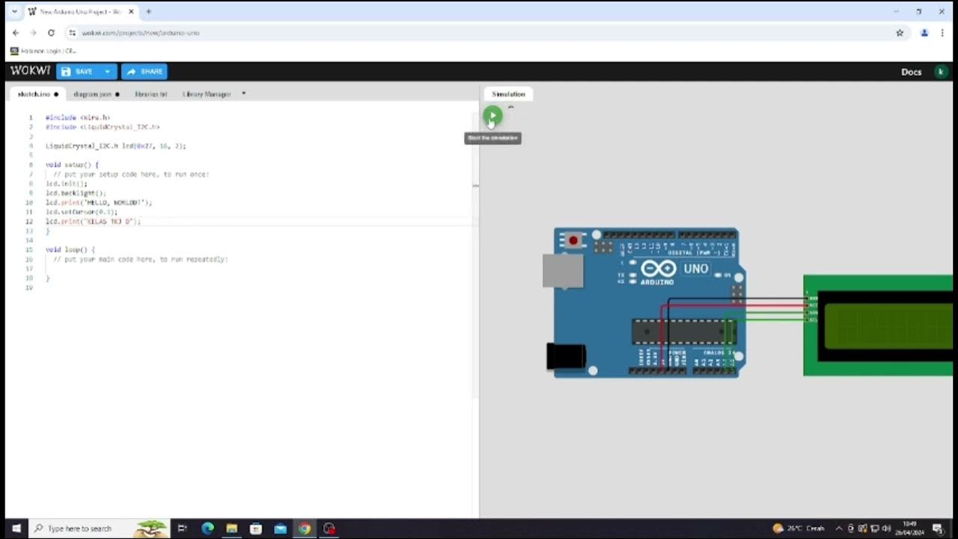Open the user profile avatar menu

pos(941,72)
